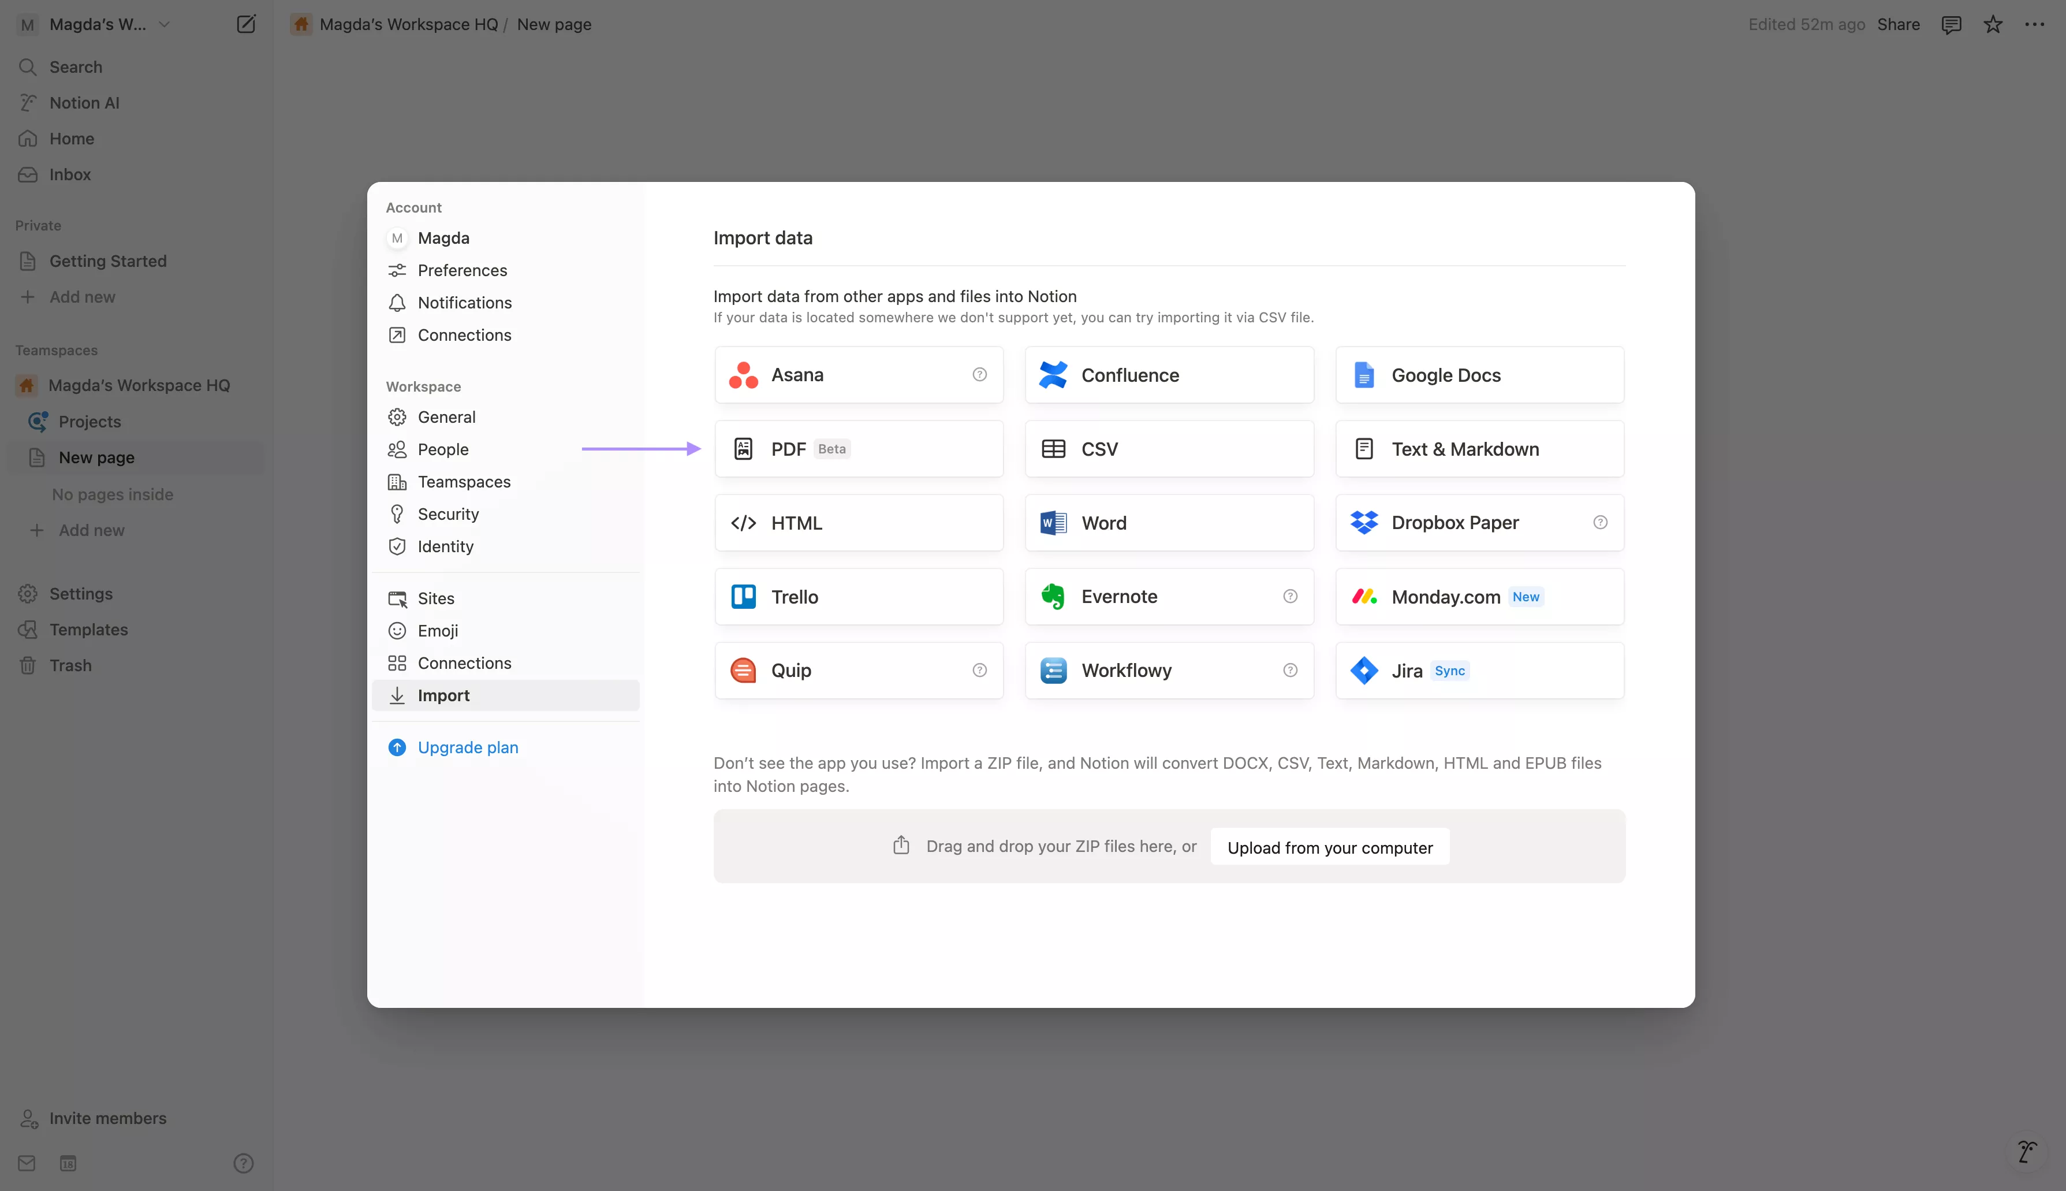
Task: Select the Asana import option icon
Action: coord(743,374)
